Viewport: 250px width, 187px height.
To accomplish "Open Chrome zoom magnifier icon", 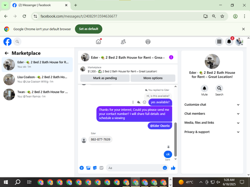I will coord(214,16).
